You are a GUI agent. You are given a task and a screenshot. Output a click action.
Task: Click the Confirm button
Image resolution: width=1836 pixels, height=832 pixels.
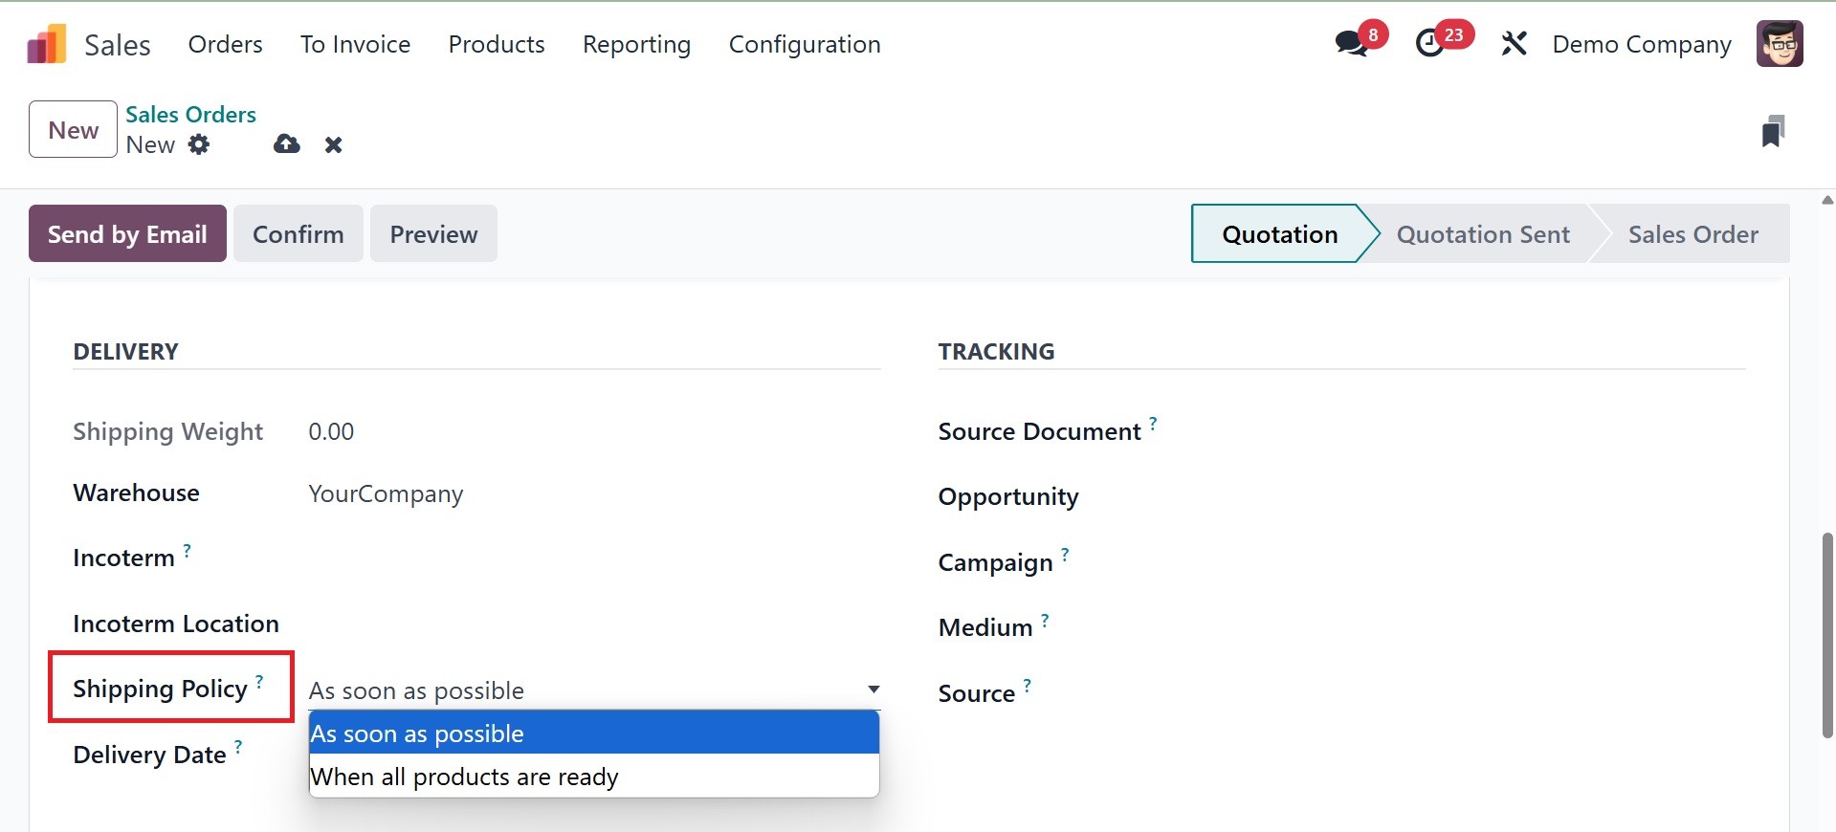298,234
